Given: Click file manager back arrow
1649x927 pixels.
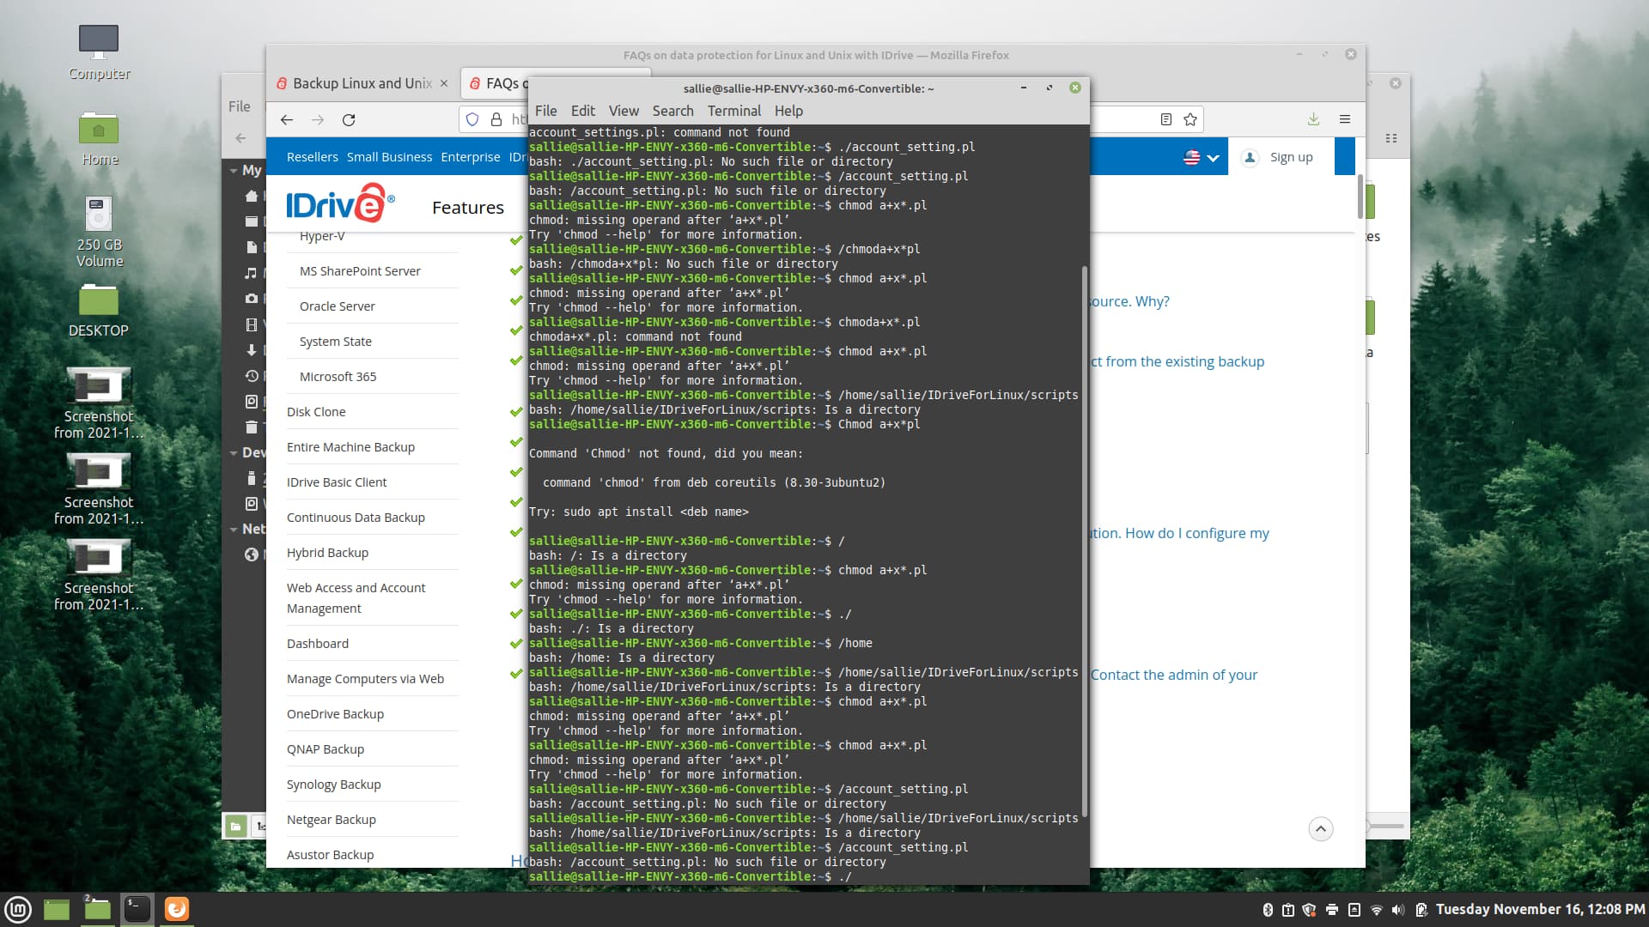Looking at the screenshot, I should (x=240, y=138).
